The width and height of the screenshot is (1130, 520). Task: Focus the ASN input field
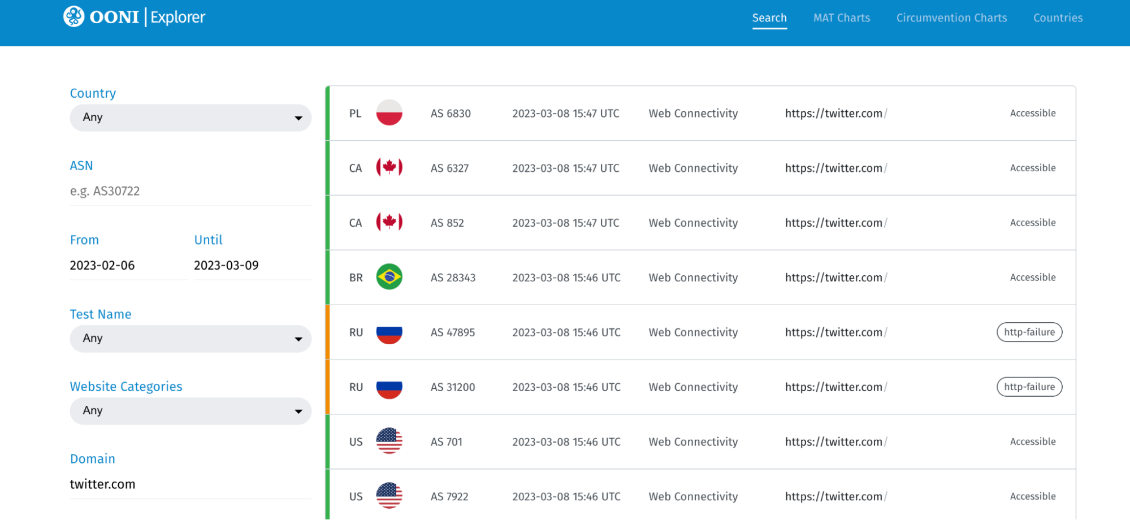(x=191, y=192)
